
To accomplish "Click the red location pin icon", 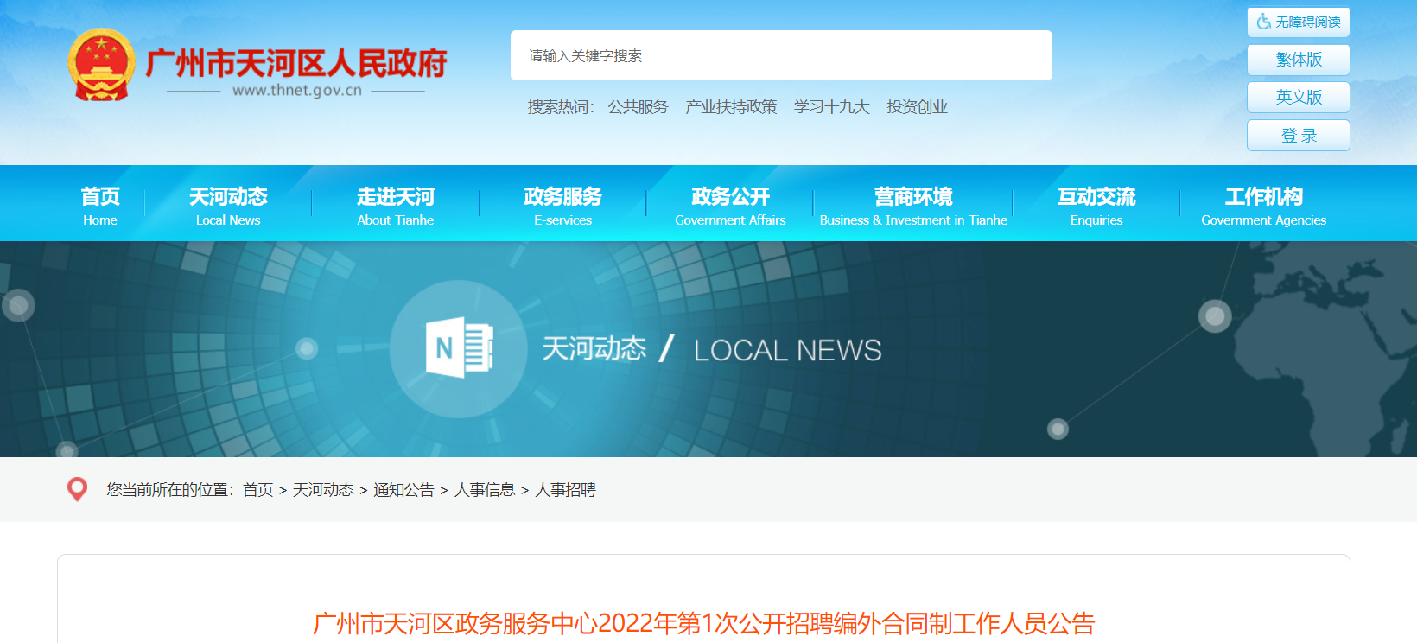I will click(77, 489).
